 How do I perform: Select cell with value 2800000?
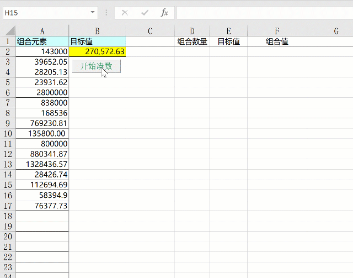coord(42,92)
